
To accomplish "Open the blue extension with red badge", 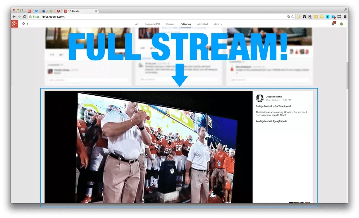I will [x=334, y=17].
